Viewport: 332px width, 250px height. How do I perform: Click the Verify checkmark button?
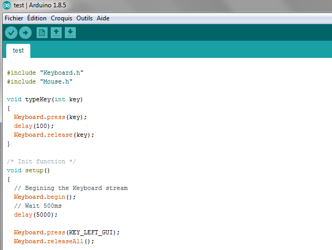[x=11, y=33]
